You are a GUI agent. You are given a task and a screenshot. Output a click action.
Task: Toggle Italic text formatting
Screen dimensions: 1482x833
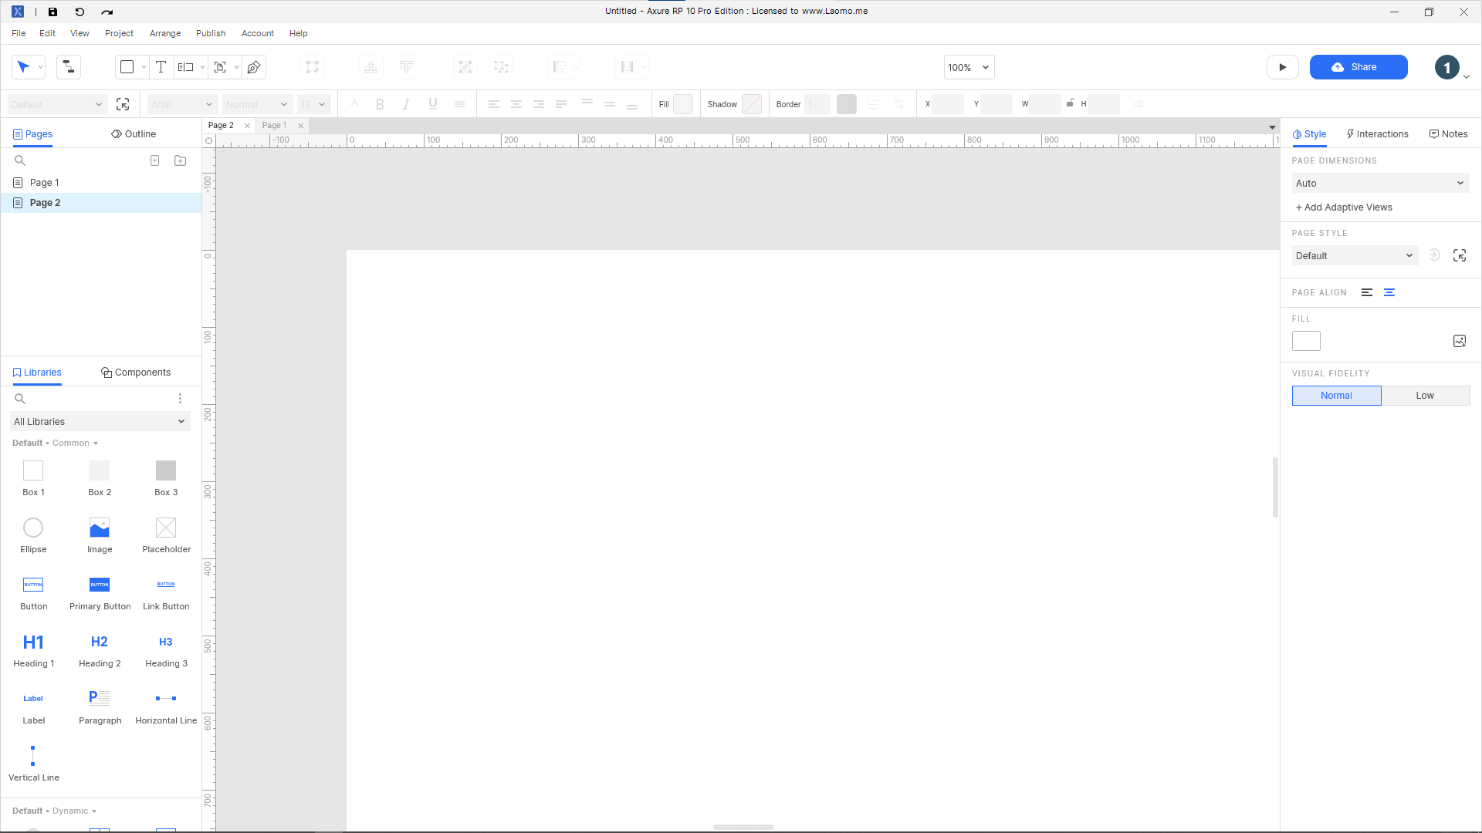[x=406, y=104]
